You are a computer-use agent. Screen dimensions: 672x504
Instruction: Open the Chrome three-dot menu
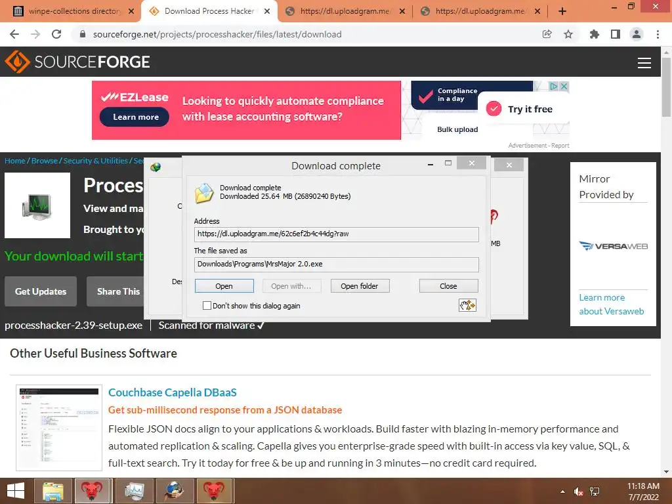pyautogui.click(x=658, y=34)
